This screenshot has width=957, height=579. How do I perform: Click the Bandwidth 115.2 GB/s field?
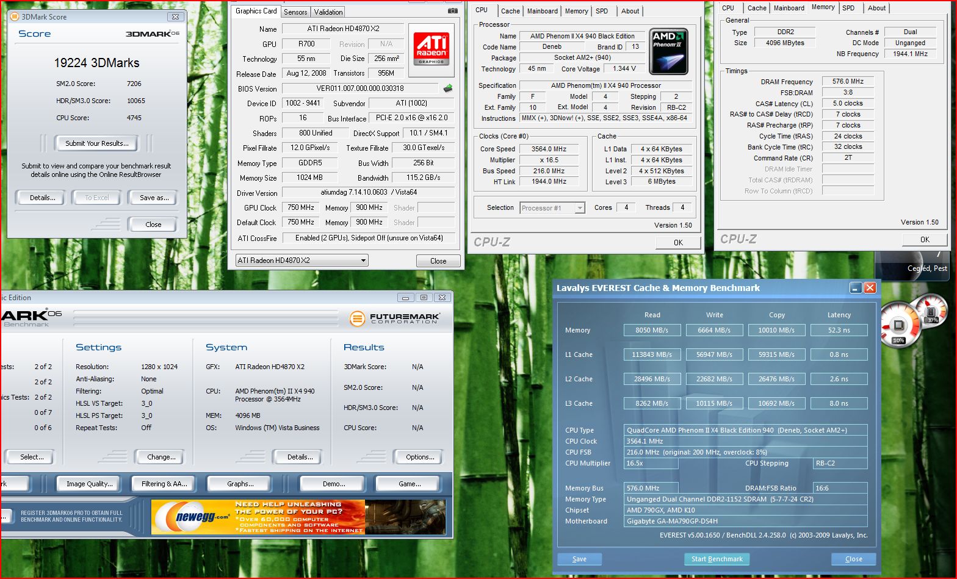click(423, 178)
